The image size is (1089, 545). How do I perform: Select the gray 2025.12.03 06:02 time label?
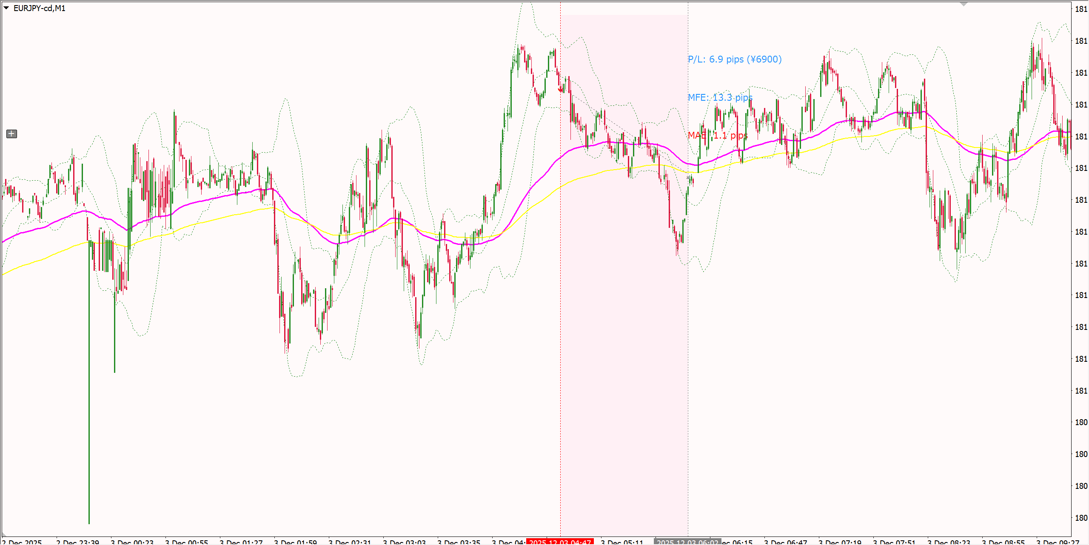(687, 542)
